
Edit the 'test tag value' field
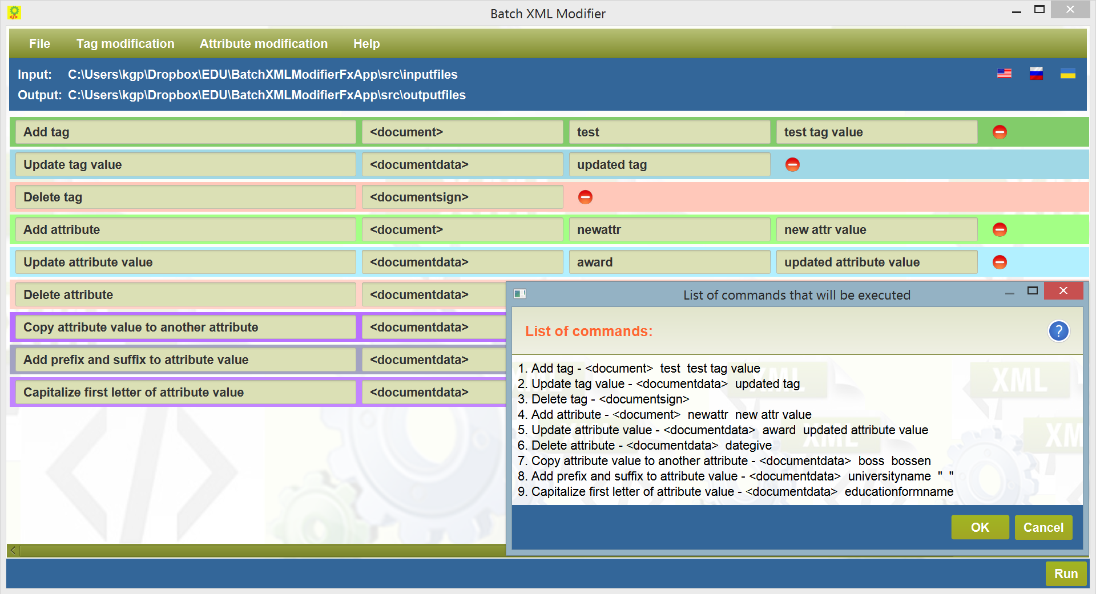876,132
